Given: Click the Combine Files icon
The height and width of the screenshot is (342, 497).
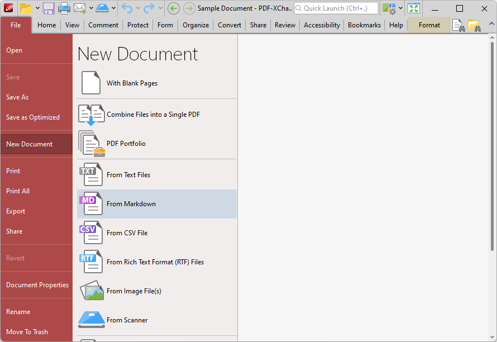Looking at the screenshot, I should [x=91, y=115].
